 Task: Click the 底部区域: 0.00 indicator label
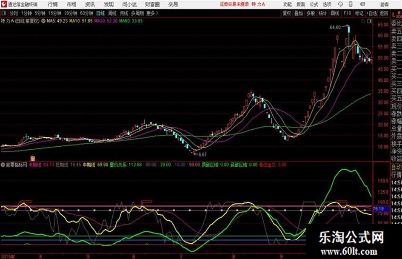(244, 165)
